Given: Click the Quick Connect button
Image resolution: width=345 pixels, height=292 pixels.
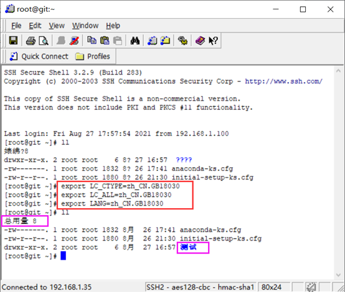Looking at the screenshot, I should [39, 57].
